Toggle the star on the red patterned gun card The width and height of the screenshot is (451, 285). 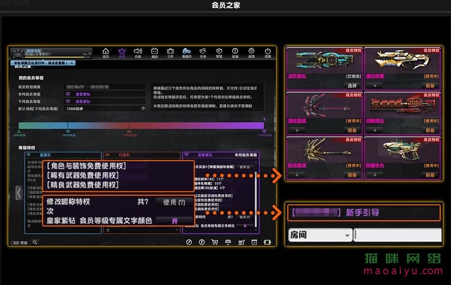375,130
